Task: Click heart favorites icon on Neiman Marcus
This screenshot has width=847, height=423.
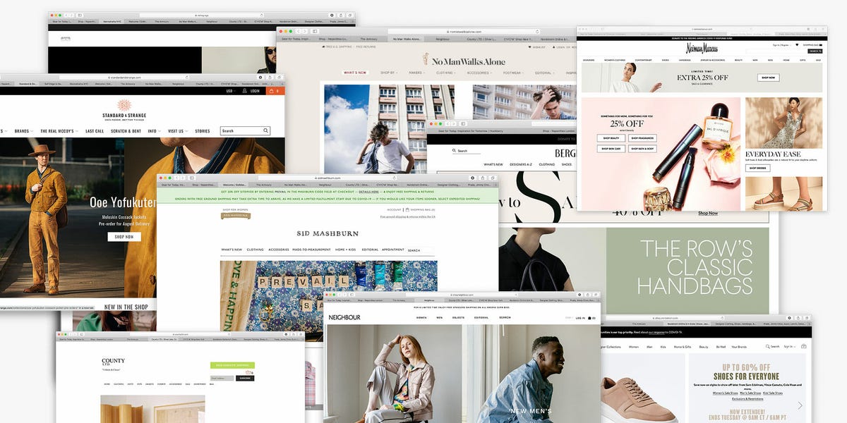Action: [797, 44]
